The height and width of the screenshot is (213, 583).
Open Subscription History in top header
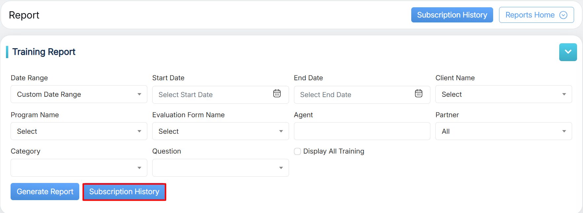452,15
